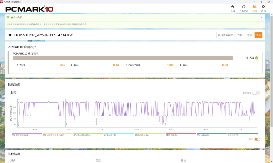273x163 pixels.
Task: Restore down the PCMark 10 window
Action: (261, 2)
